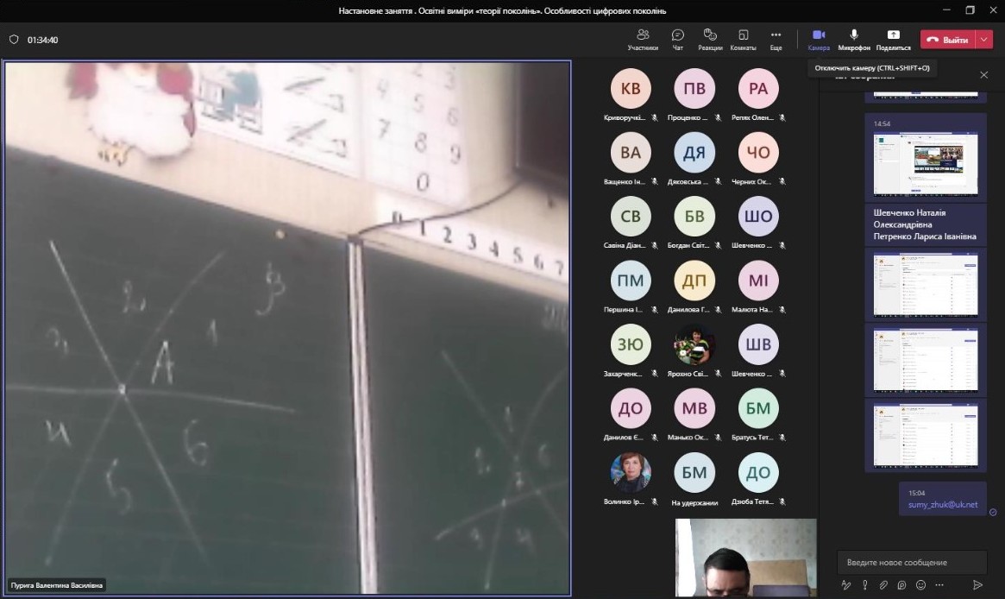Close the chat side panel
Viewport: 1005px width, 599px height.
click(x=983, y=75)
